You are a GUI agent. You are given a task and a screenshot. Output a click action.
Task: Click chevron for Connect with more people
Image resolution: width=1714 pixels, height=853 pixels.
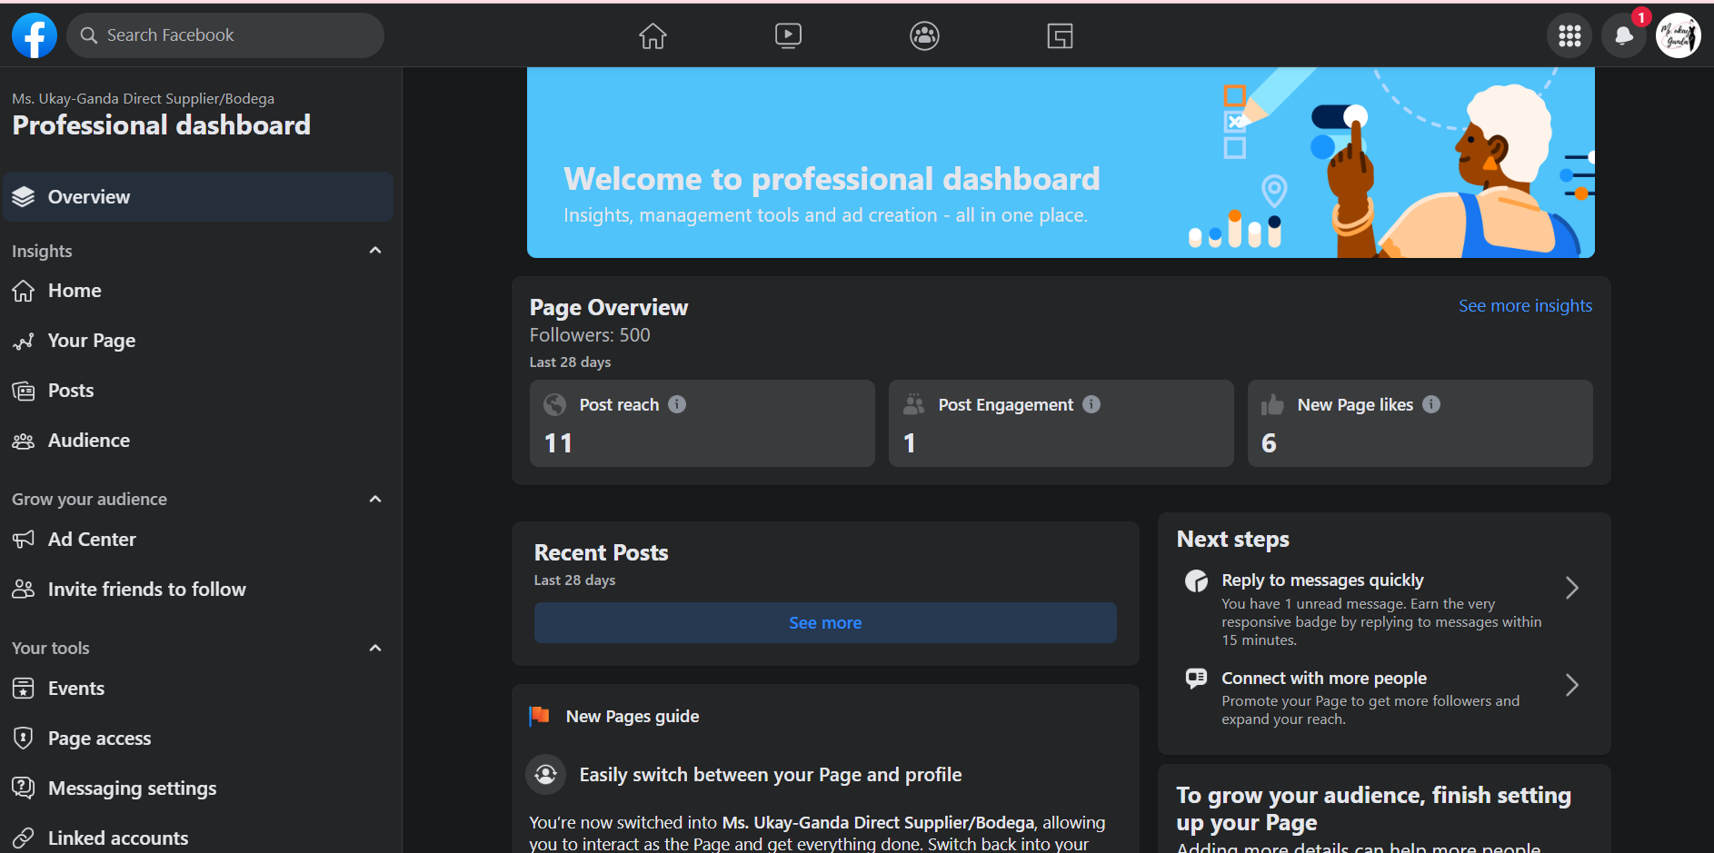tap(1572, 685)
